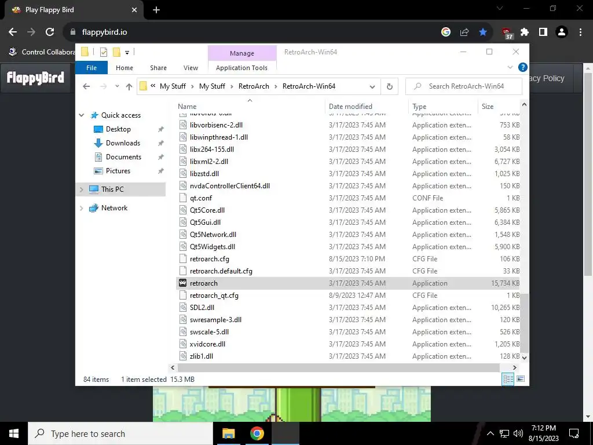Open Downloads in the navigation pane

coord(123,143)
